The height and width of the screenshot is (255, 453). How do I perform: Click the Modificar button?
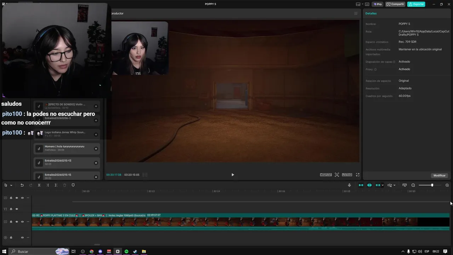coord(440,176)
